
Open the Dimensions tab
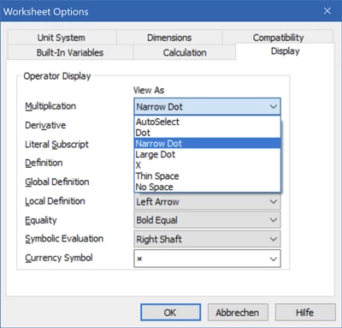tap(169, 38)
